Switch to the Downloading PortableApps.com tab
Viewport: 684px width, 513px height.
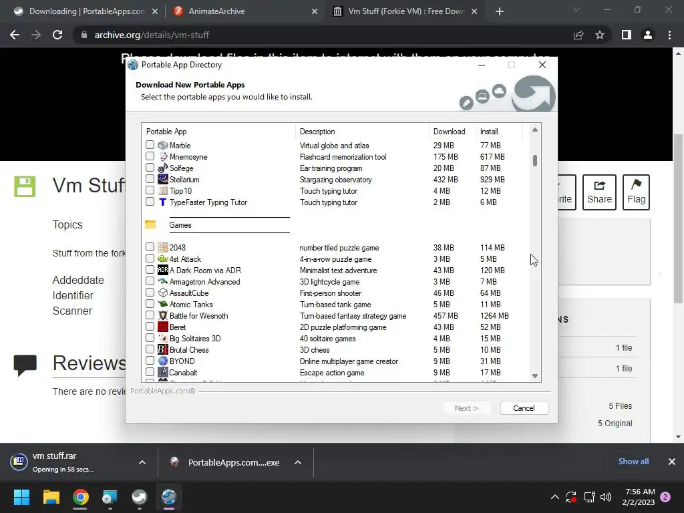coord(85,11)
